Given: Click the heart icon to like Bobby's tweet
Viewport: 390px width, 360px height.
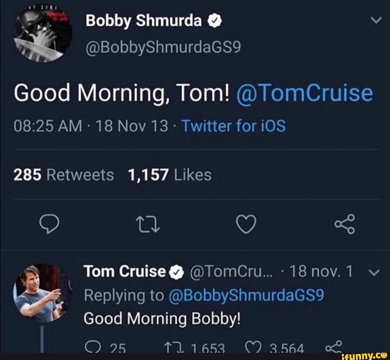Looking at the screenshot, I should coord(246,225).
